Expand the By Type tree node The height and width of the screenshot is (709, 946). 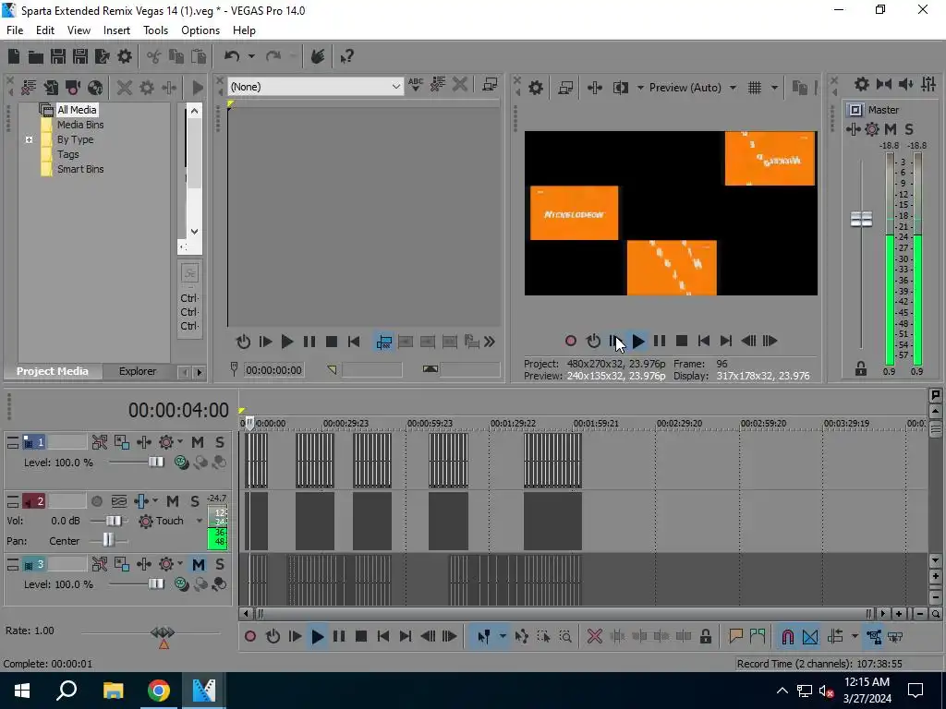tap(29, 140)
